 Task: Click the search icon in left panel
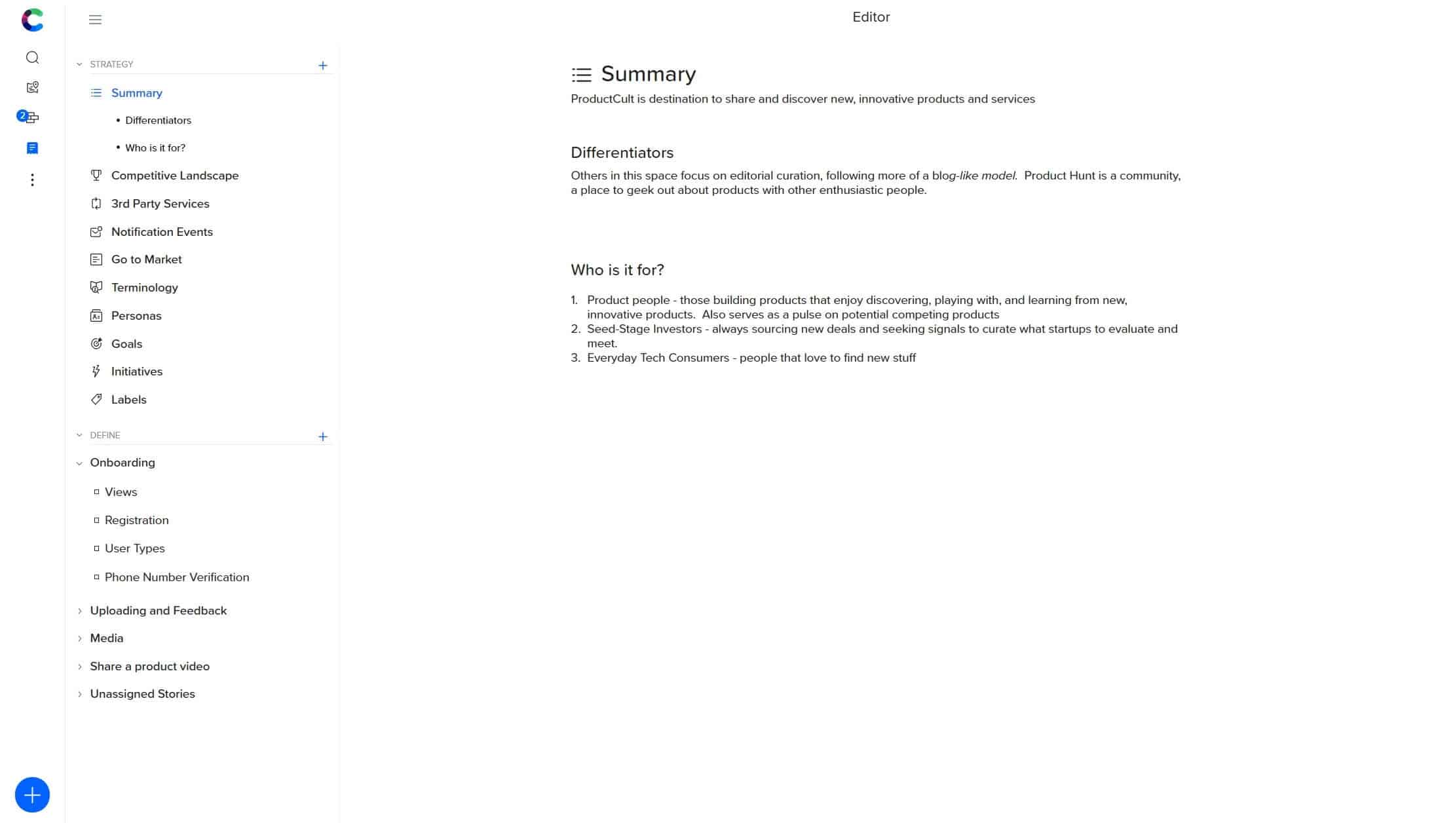tap(33, 56)
